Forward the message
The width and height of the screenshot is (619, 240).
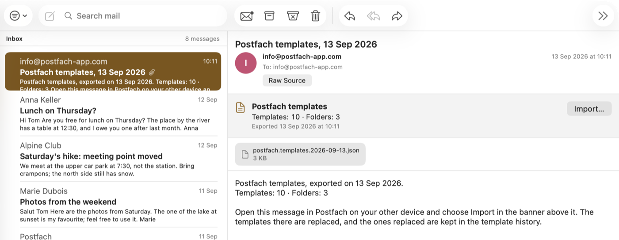click(x=397, y=16)
